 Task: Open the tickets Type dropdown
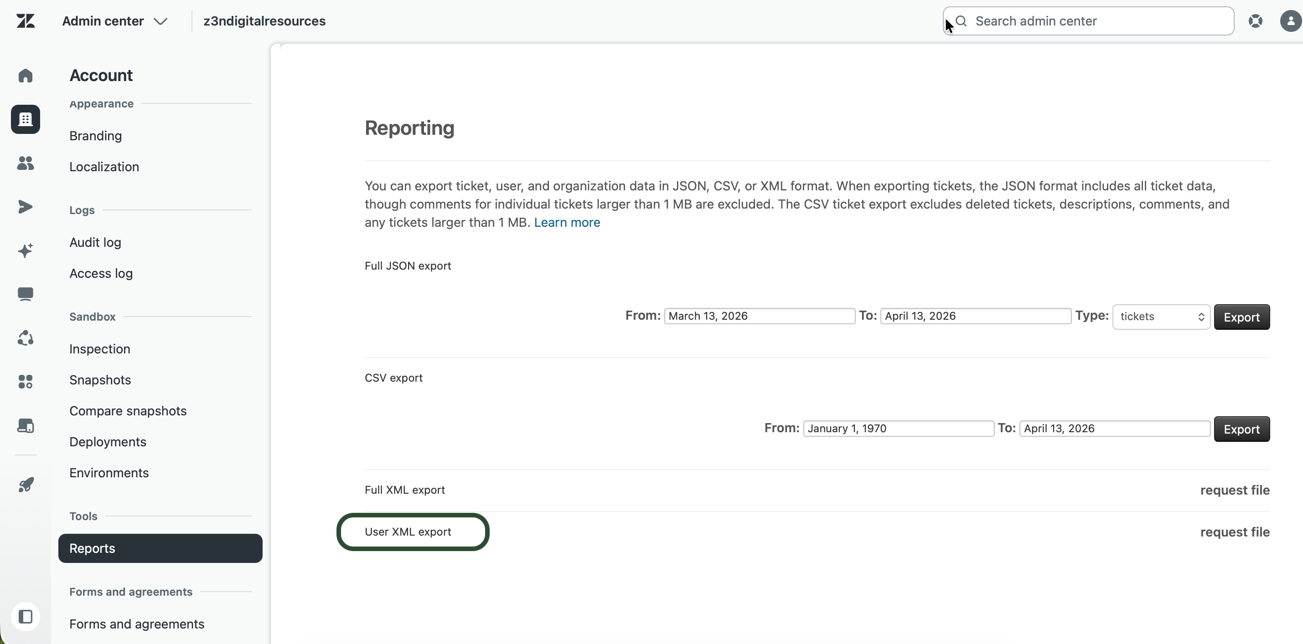point(1161,317)
